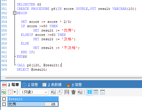Open the 3 表数据 table data tab

click(x=52, y=85)
